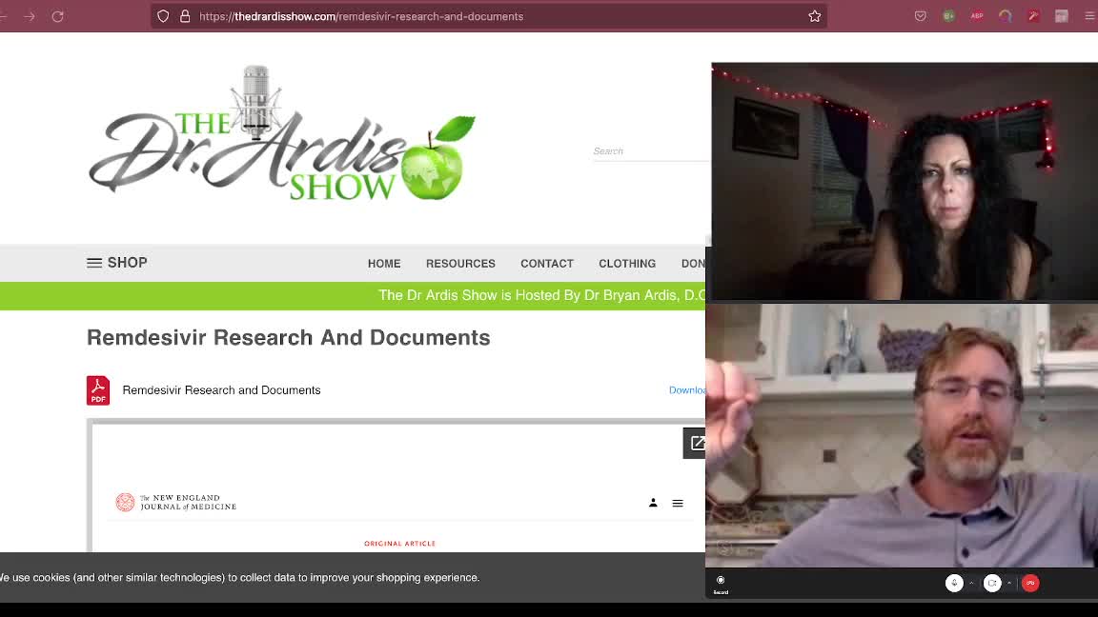Bookmark this page with the star
1098x617 pixels.
tap(814, 16)
